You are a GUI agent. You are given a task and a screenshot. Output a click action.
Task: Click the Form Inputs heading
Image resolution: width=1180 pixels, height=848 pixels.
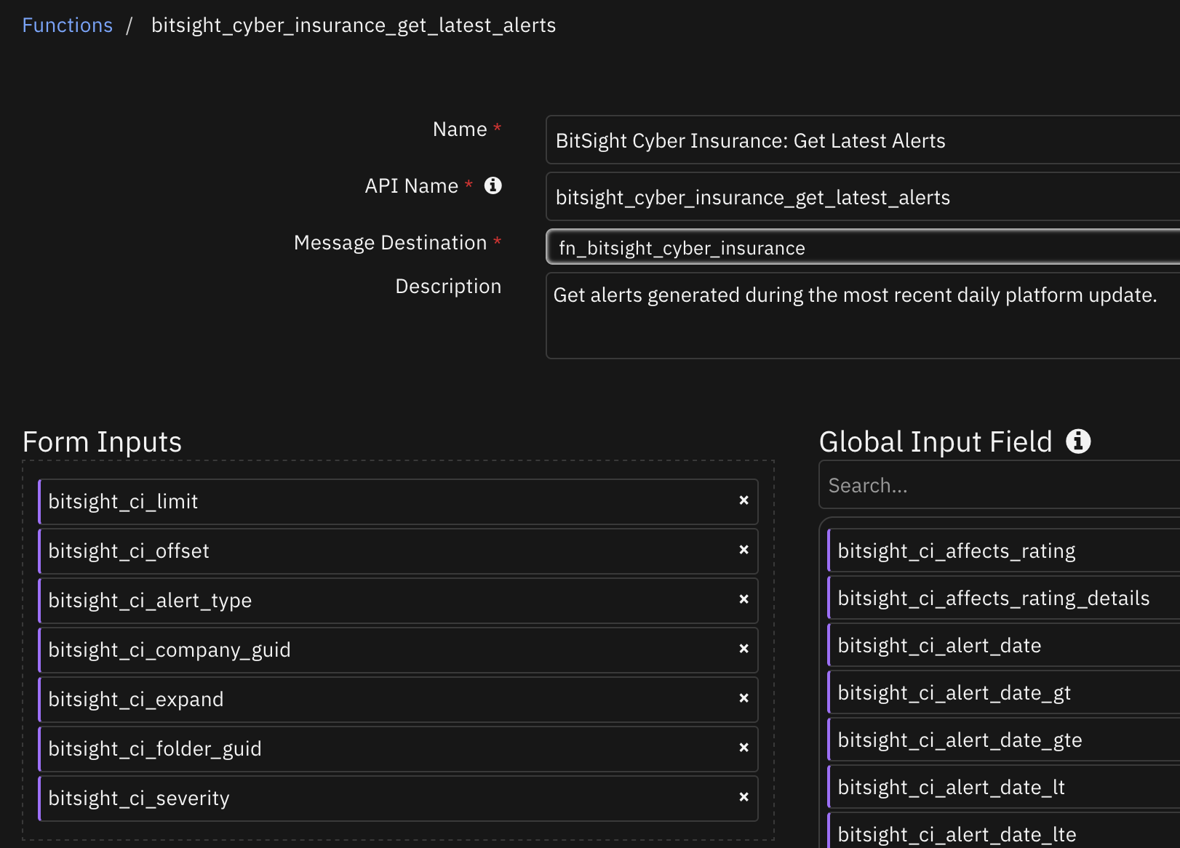pos(102,441)
